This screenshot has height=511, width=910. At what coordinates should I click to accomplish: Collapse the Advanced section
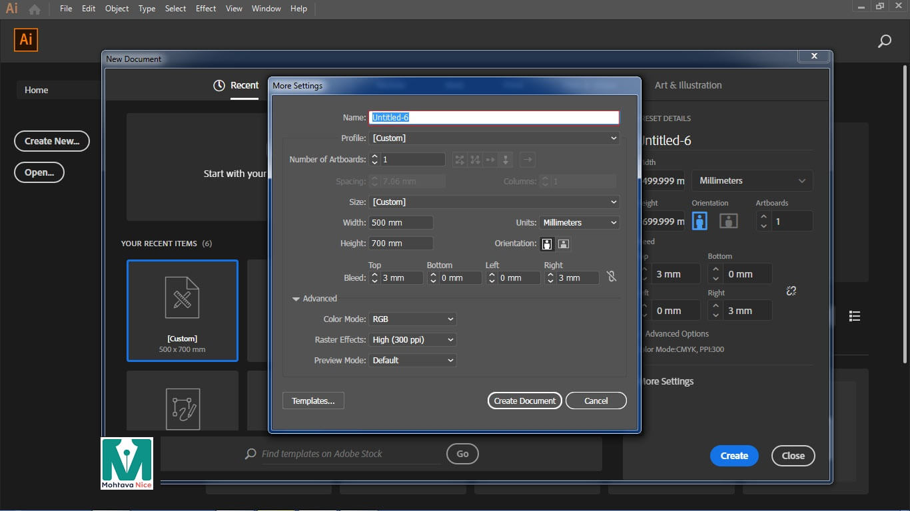coord(296,299)
